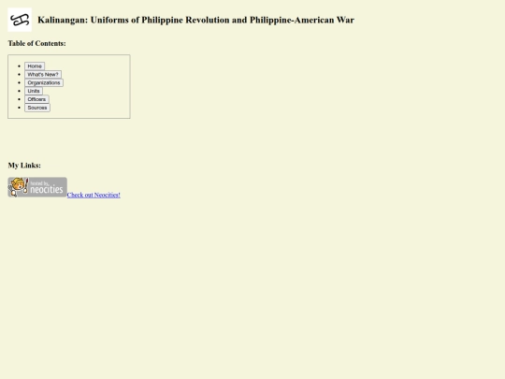Select the Kalinangan page title heading

click(x=195, y=20)
